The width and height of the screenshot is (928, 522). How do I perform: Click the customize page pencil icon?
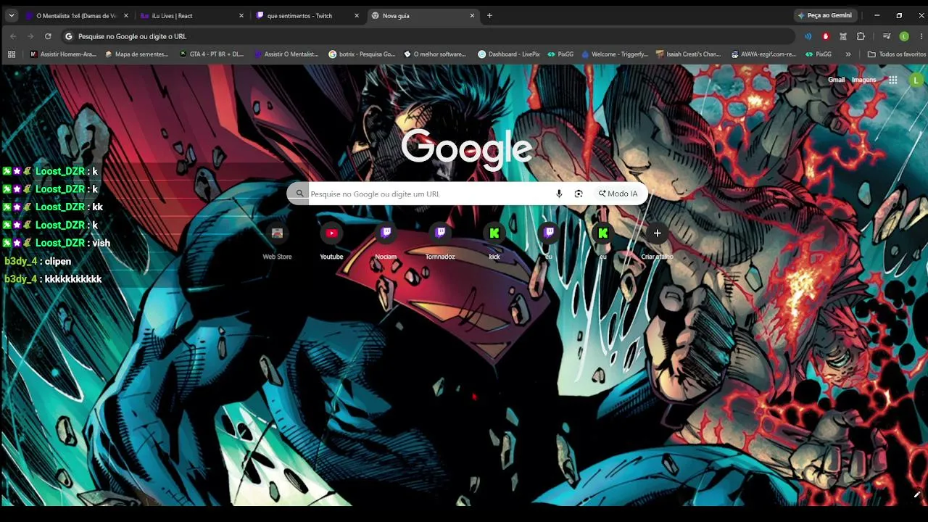(917, 494)
